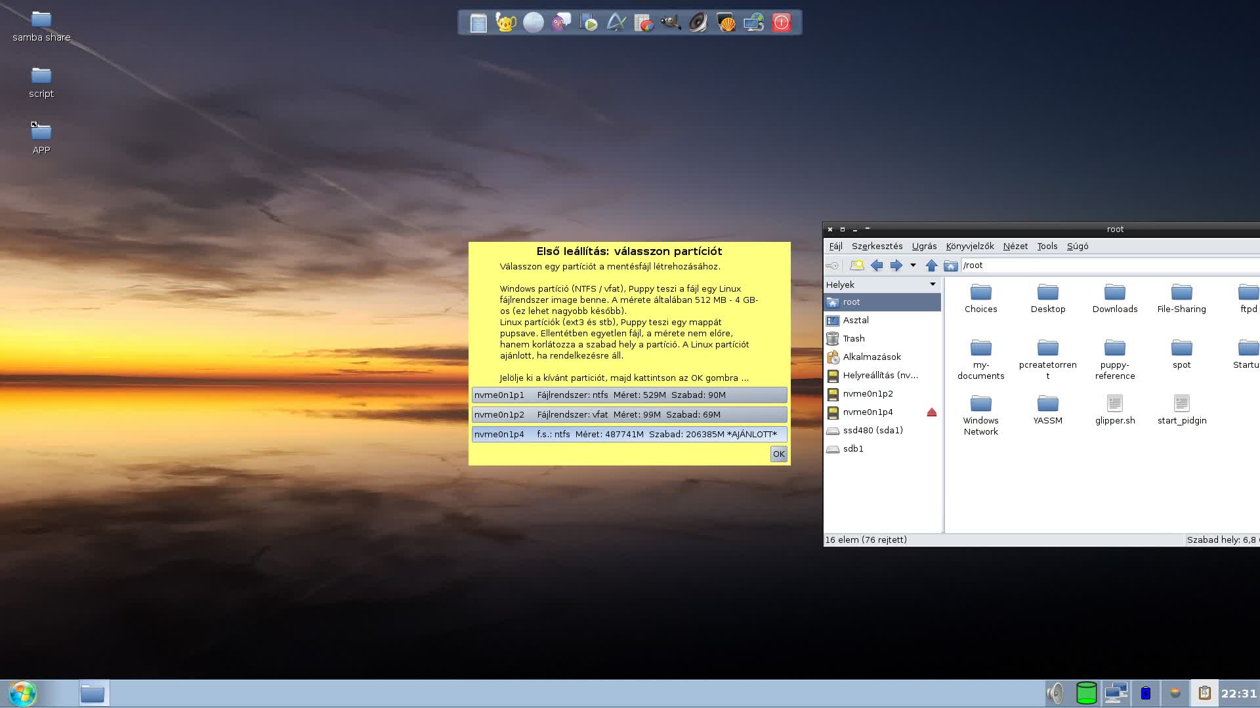Select the Downloads folder
The width and height of the screenshot is (1260, 708).
click(1115, 298)
